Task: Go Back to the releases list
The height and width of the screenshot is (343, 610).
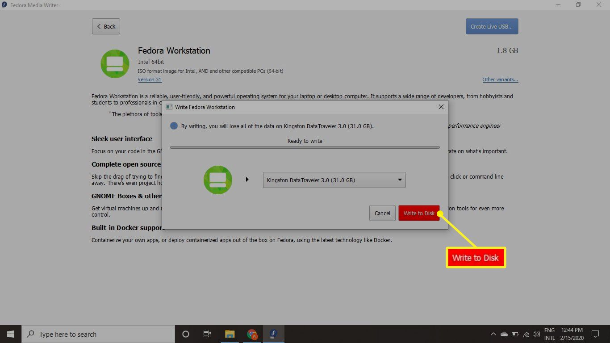Action: 106,26
